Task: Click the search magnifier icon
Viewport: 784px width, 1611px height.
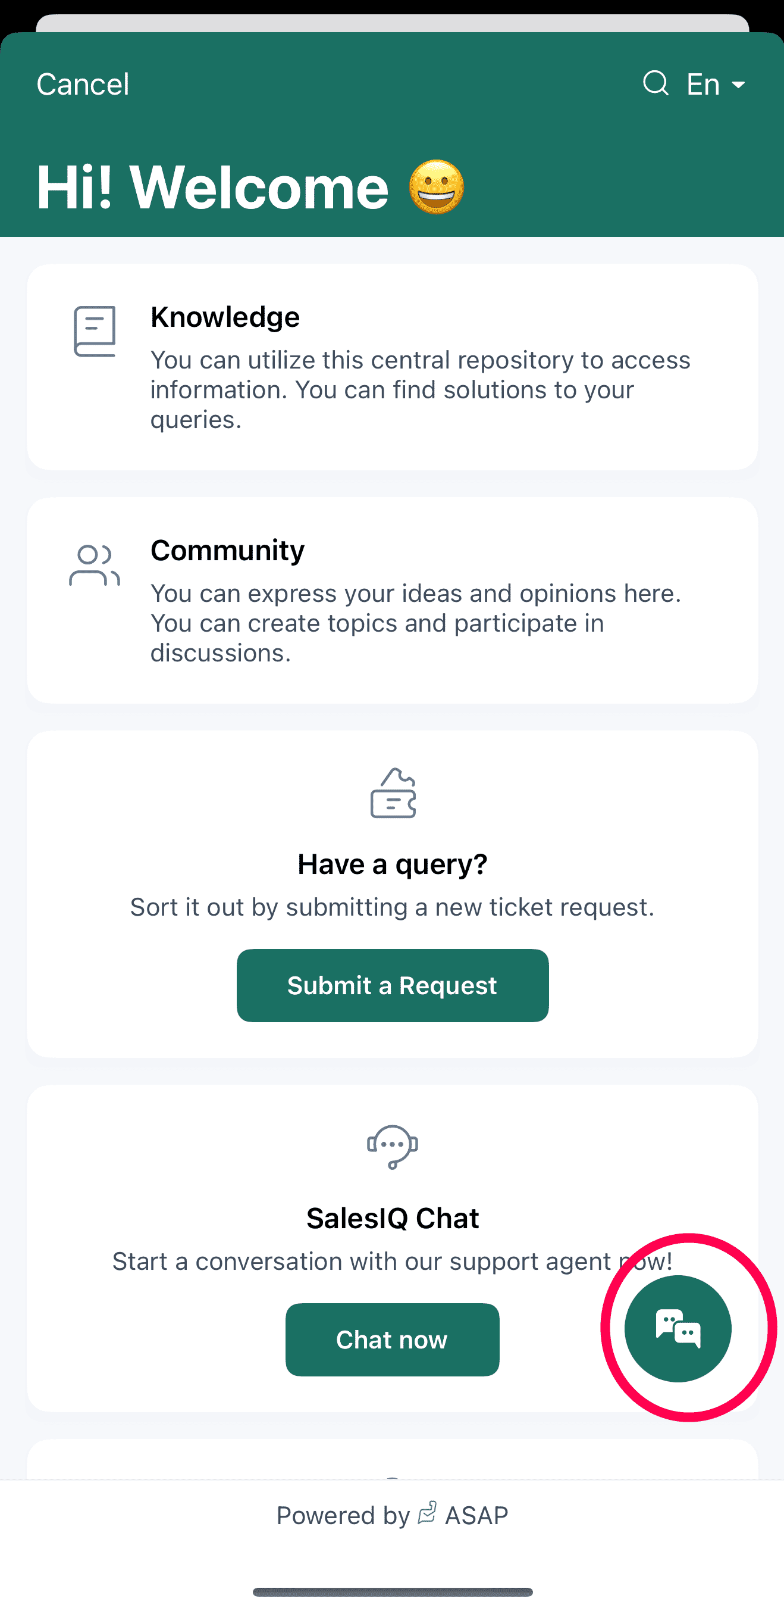Action: point(656,83)
